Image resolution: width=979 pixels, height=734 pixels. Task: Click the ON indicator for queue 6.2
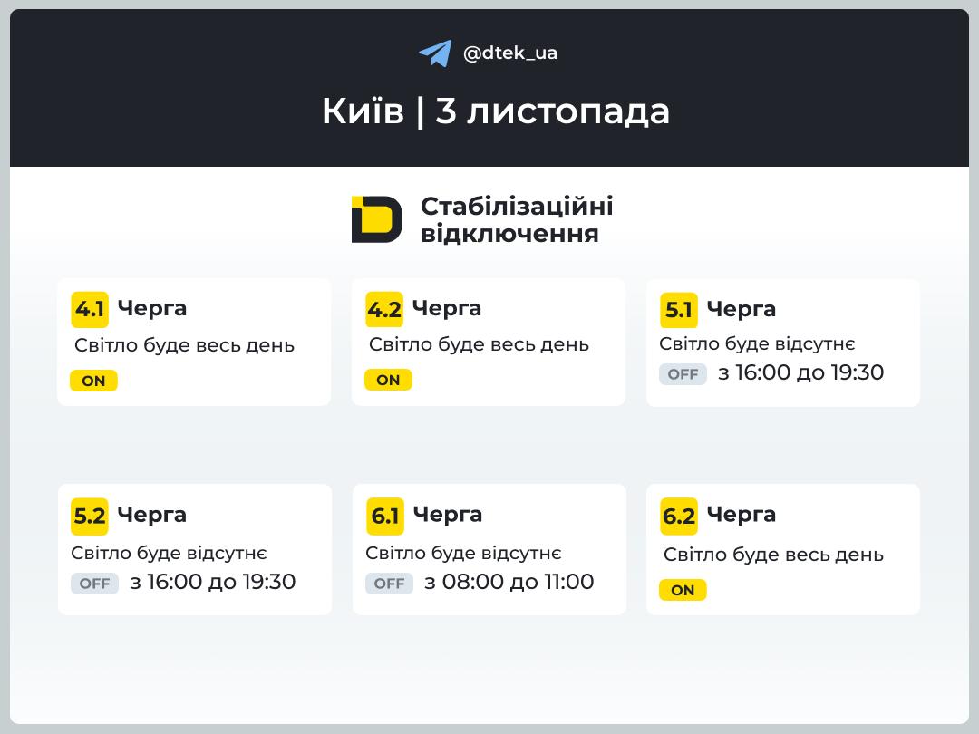coord(683,591)
